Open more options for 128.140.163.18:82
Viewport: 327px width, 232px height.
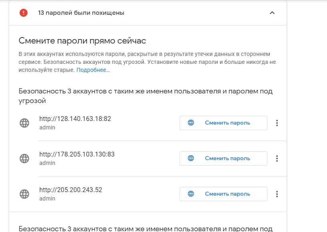point(277,123)
